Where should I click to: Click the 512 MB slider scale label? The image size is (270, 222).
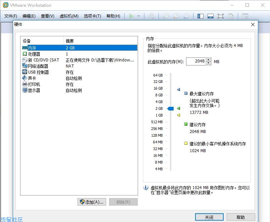click(x=157, y=122)
